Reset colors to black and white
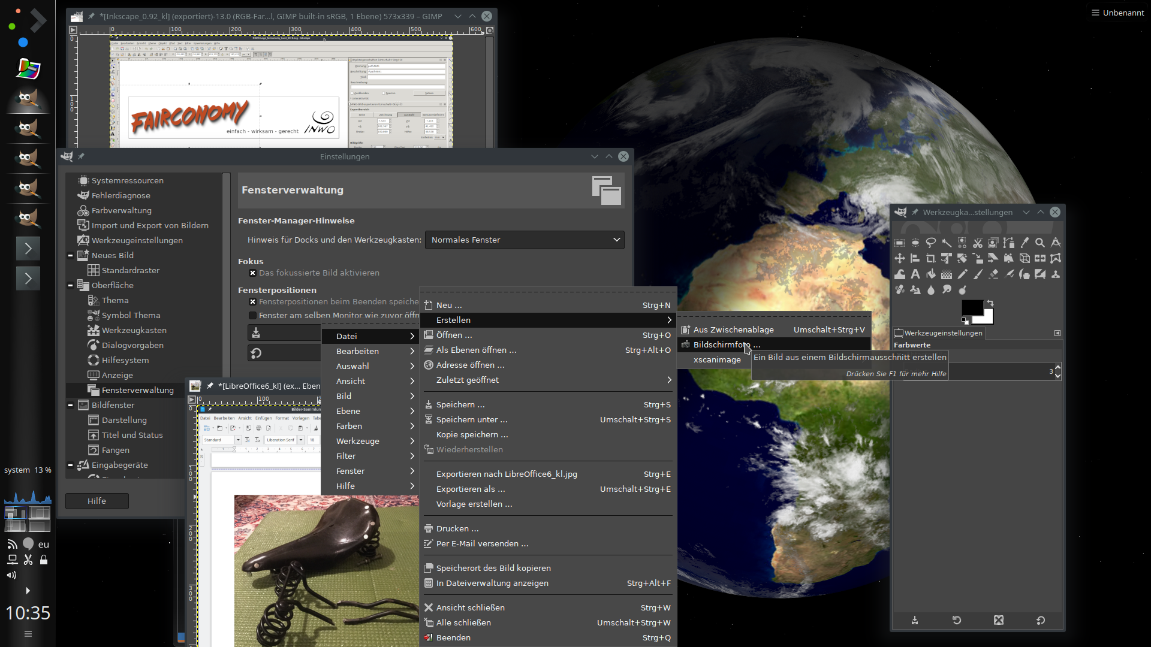 click(x=965, y=321)
